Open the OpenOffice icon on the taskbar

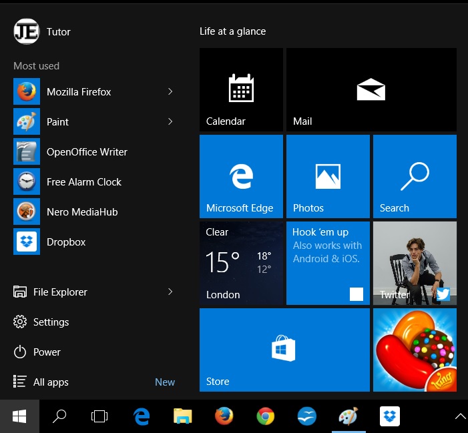tap(307, 416)
